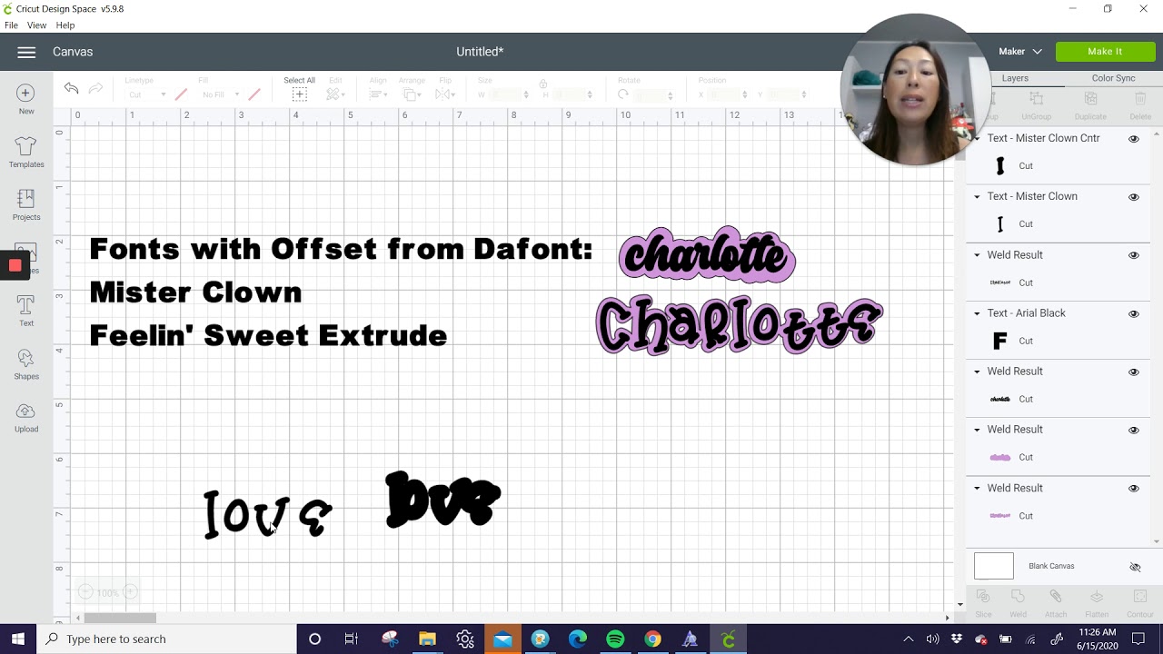1163x654 pixels.
Task: Open the Flip dropdown
Action: pos(446,94)
